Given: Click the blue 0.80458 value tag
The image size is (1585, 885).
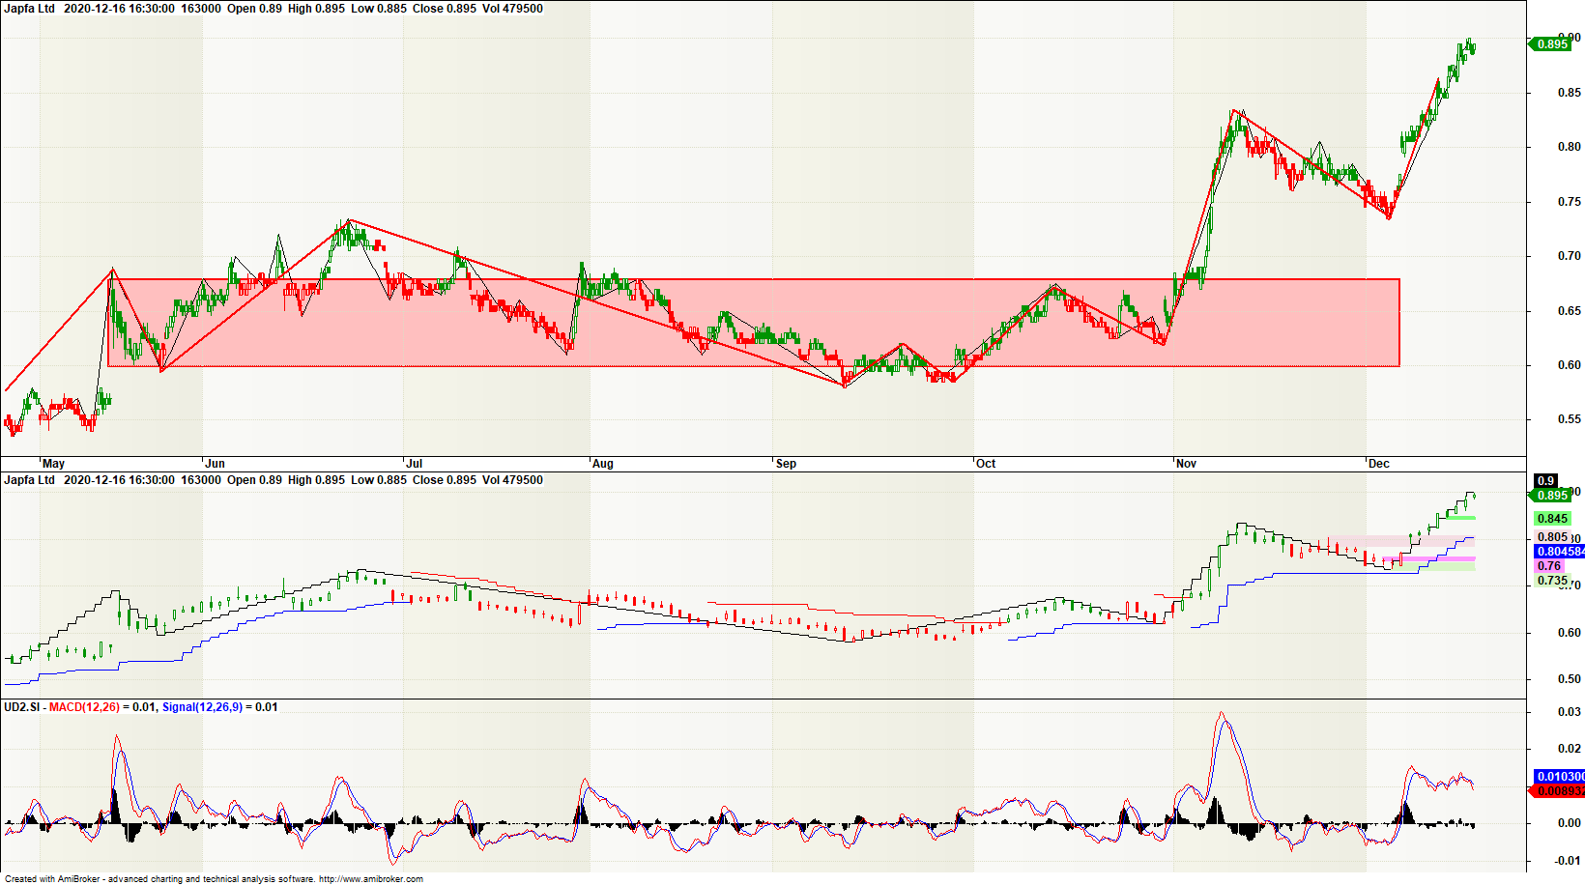Looking at the screenshot, I should 1560,552.
